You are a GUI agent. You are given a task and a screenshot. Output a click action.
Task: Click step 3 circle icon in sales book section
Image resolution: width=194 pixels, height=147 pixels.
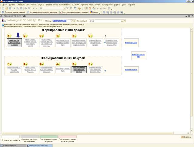42,36
